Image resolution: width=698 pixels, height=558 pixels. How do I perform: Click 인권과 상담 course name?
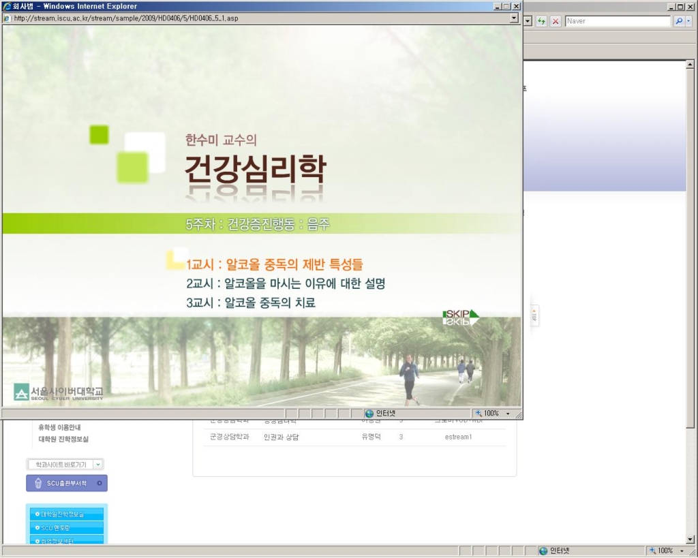coord(281,437)
